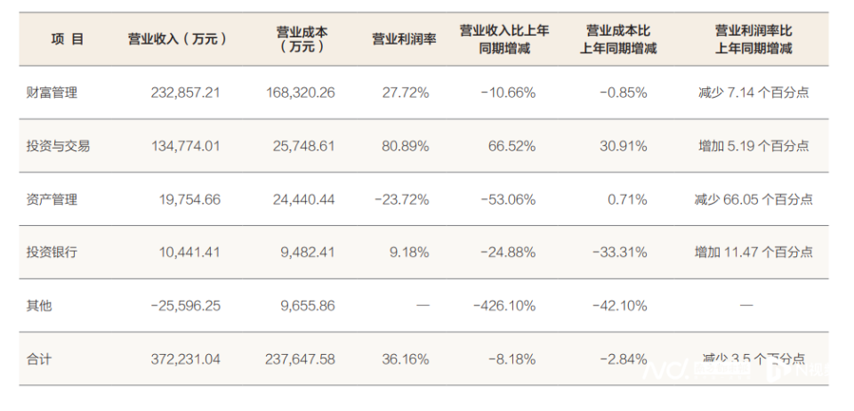Click the -42.10% cost change cell
Viewport: 854px width, 411px height.
tap(619, 306)
